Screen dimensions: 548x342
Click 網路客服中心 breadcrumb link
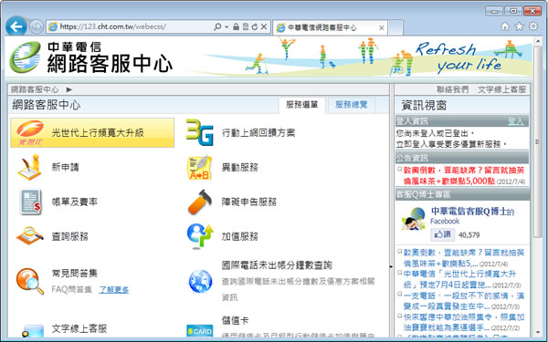tap(35, 89)
